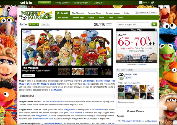Select Sesame Street tab

pyautogui.click(x=95, y=13)
